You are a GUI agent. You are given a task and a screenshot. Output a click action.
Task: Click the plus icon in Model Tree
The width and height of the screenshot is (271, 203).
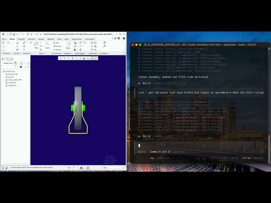(28, 67)
